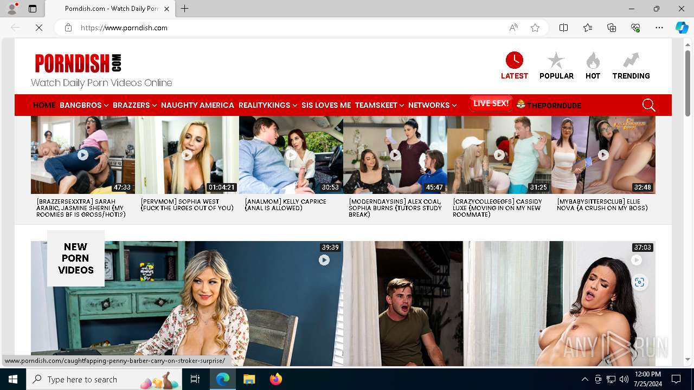
Task: Open thumbnail with 45:47 duration
Action: point(395,155)
